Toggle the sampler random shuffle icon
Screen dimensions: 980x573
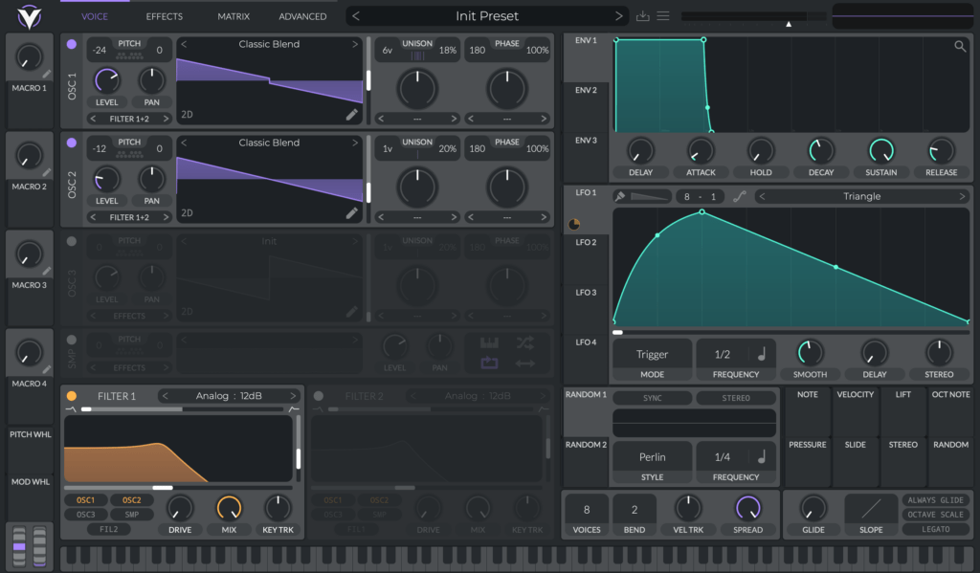pos(525,343)
